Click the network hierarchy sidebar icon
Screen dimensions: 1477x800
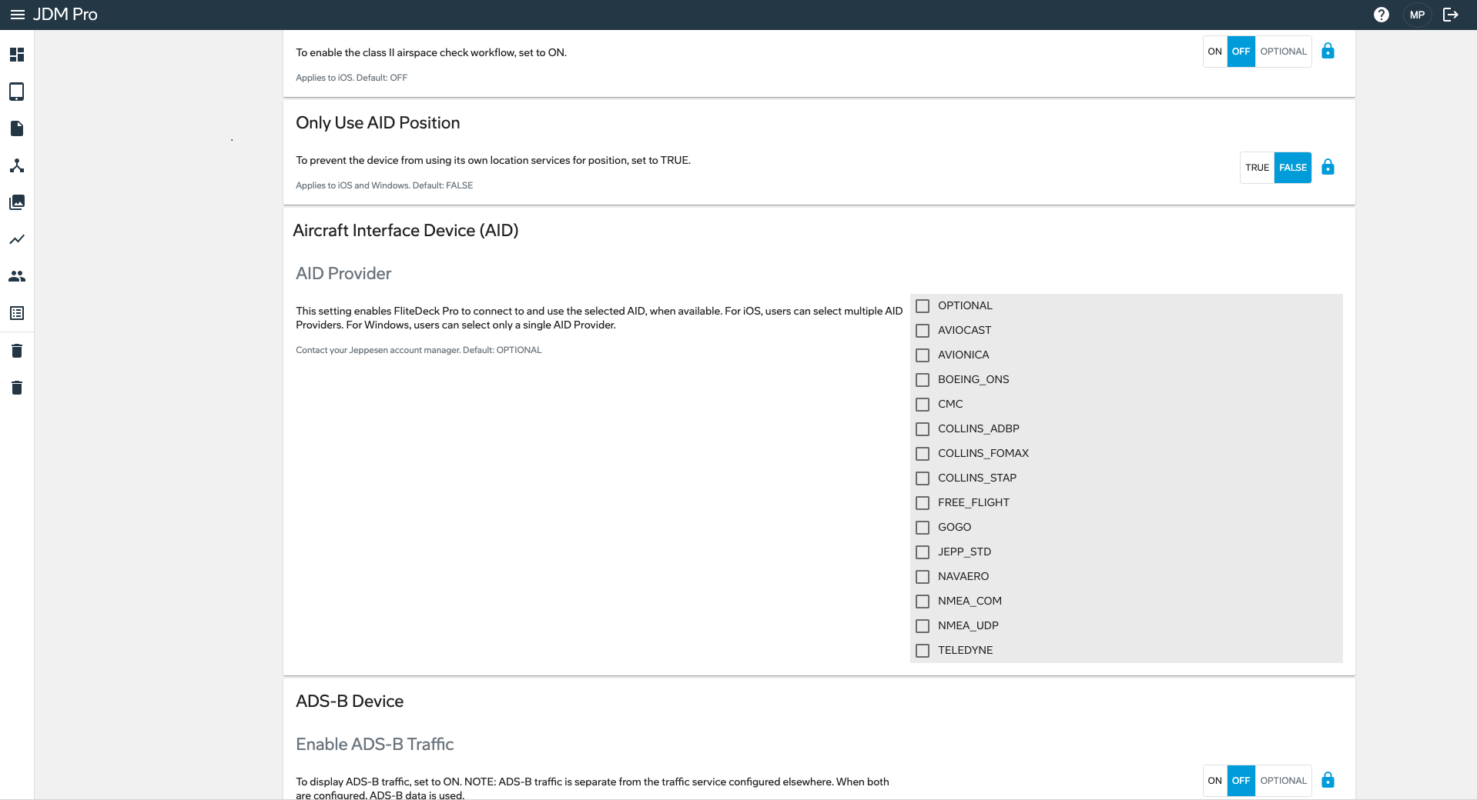[16, 165]
